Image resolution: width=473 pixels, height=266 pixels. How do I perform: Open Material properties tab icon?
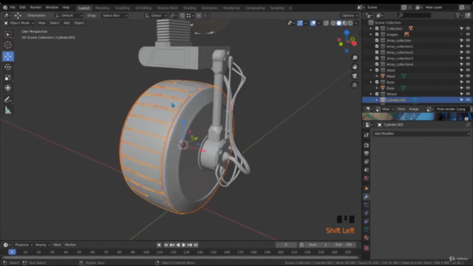pos(367,238)
